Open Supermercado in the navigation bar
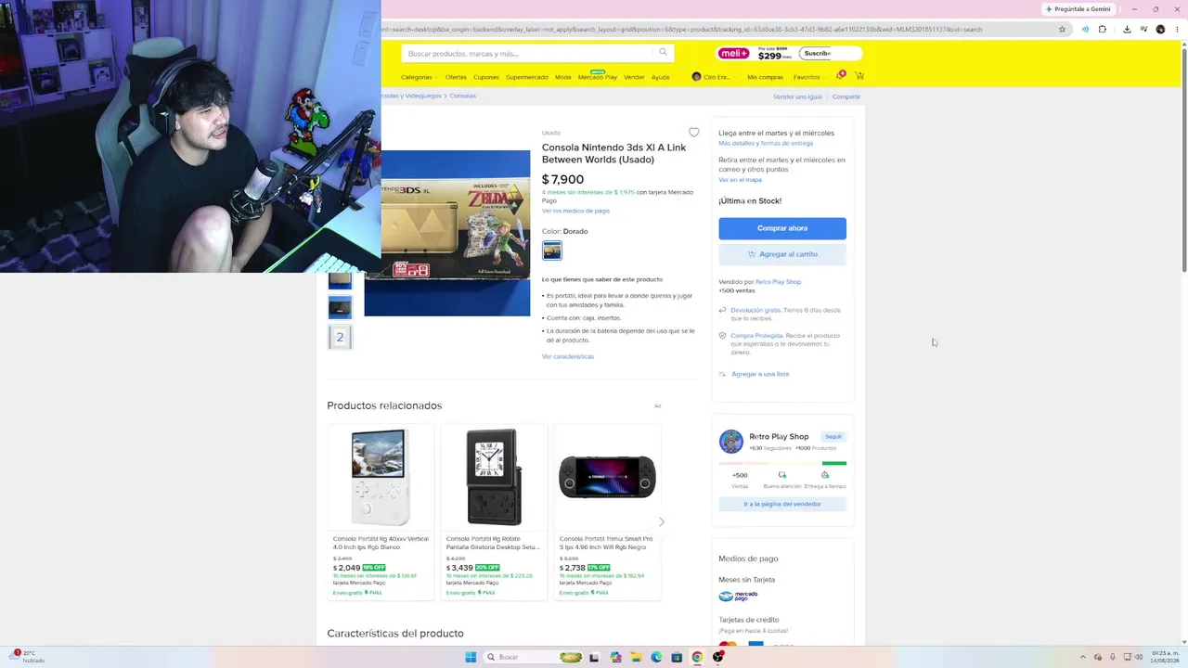The image size is (1188, 668). coord(527,77)
